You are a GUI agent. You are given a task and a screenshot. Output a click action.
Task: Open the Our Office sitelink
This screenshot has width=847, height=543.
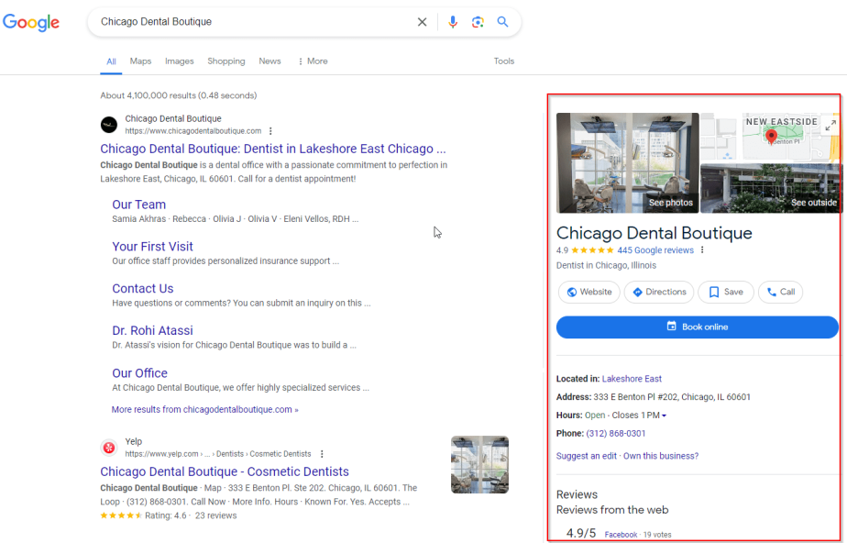pos(139,372)
